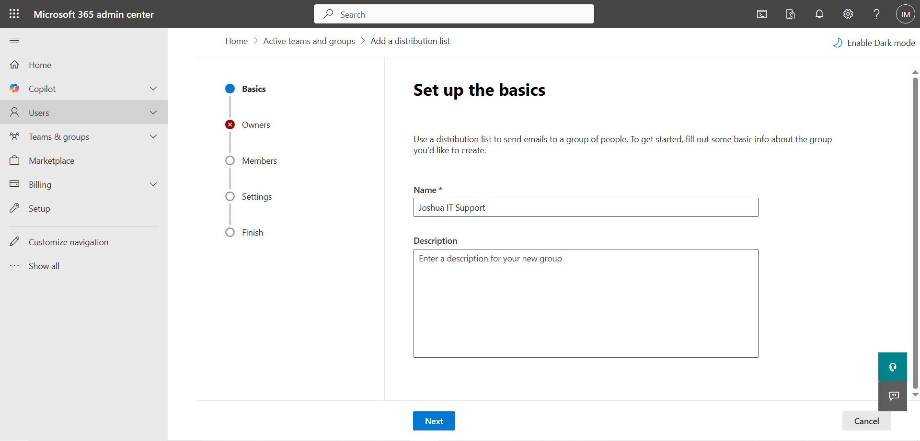Click the Billing card icon
This screenshot has width=920, height=441.
click(x=14, y=184)
